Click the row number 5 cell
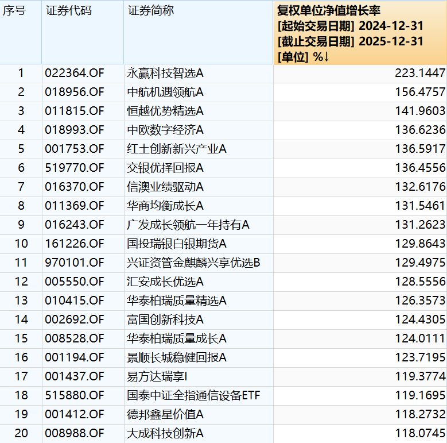 21,149
